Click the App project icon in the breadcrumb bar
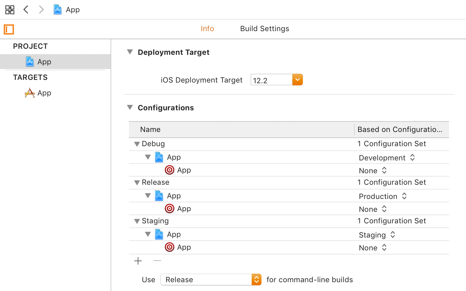 (x=57, y=9)
